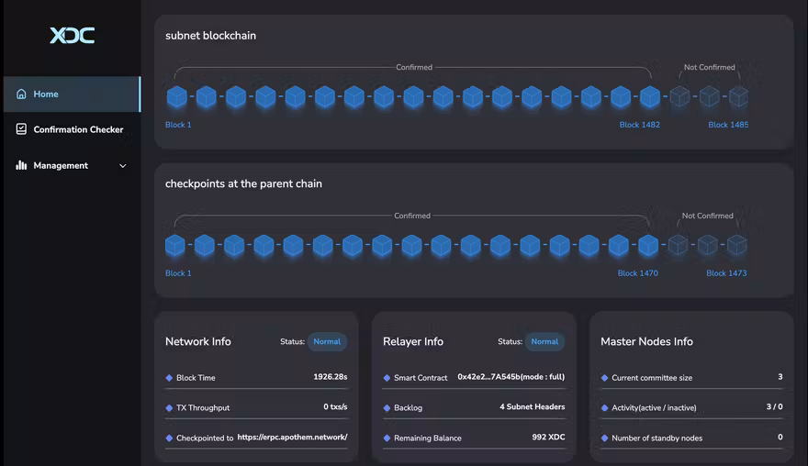Screen dimensions: 808x466
Task: Click the XDC logo in sidebar
Action: [72, 36]
